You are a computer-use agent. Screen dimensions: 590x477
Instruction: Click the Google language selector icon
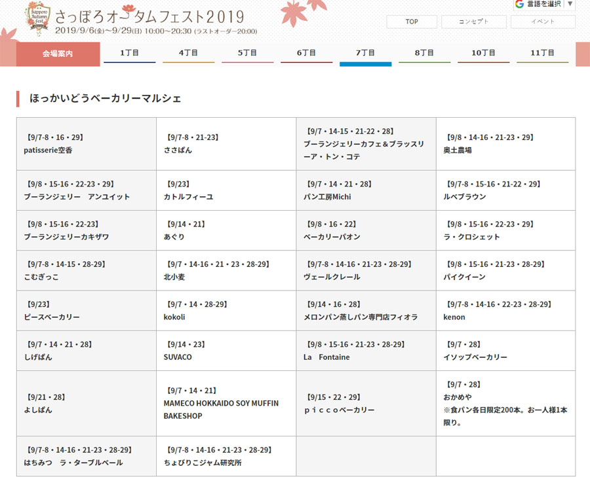coord(520,4)
